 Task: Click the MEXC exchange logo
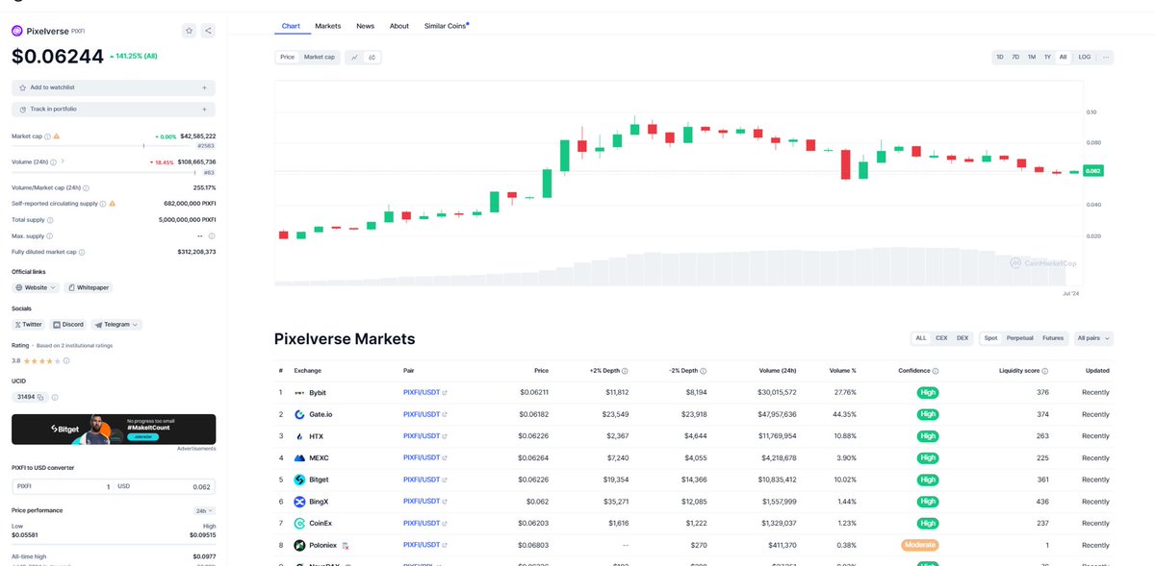(x=299, y=458)
